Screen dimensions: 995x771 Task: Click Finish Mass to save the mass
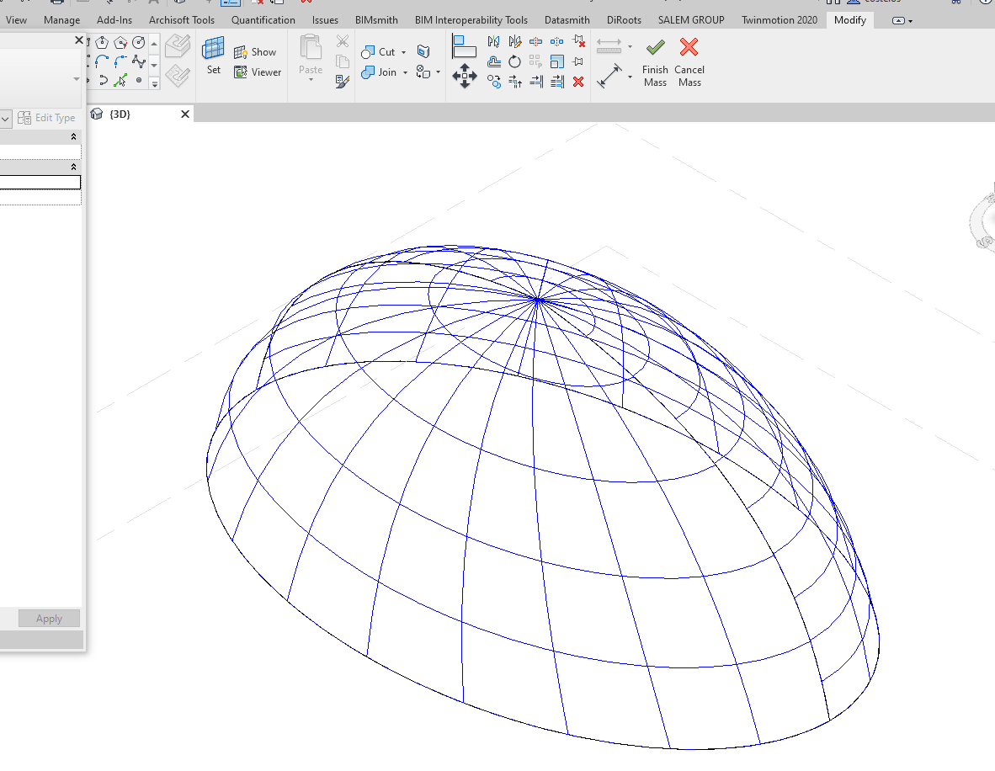tap(655, 59)
